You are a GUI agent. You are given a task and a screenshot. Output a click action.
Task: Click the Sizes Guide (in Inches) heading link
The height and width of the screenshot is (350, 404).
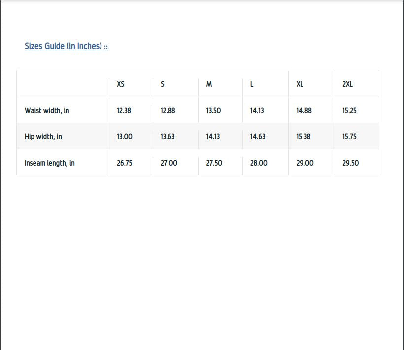click(x=66, y=46)
